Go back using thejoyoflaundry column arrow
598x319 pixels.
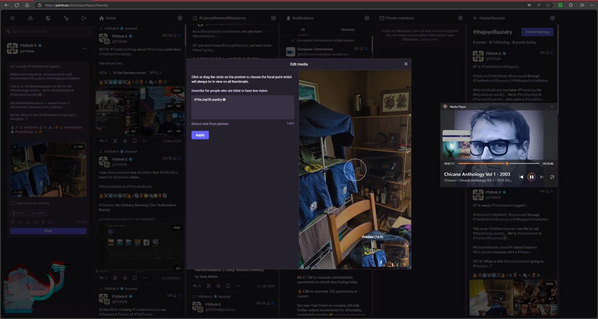[475, 18]
